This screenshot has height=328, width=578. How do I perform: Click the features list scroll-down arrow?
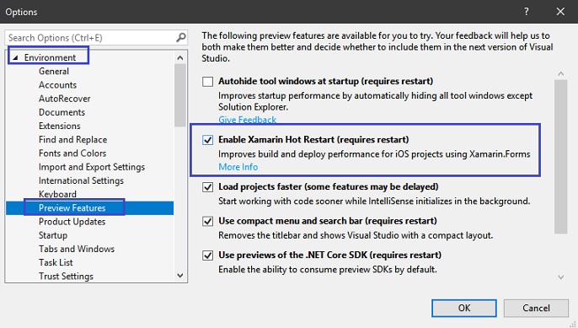[x=560, y=277]
